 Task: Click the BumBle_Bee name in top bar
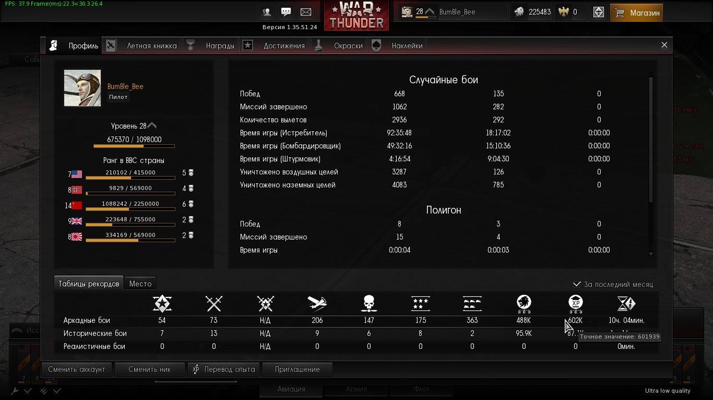[x=457, y=12]
